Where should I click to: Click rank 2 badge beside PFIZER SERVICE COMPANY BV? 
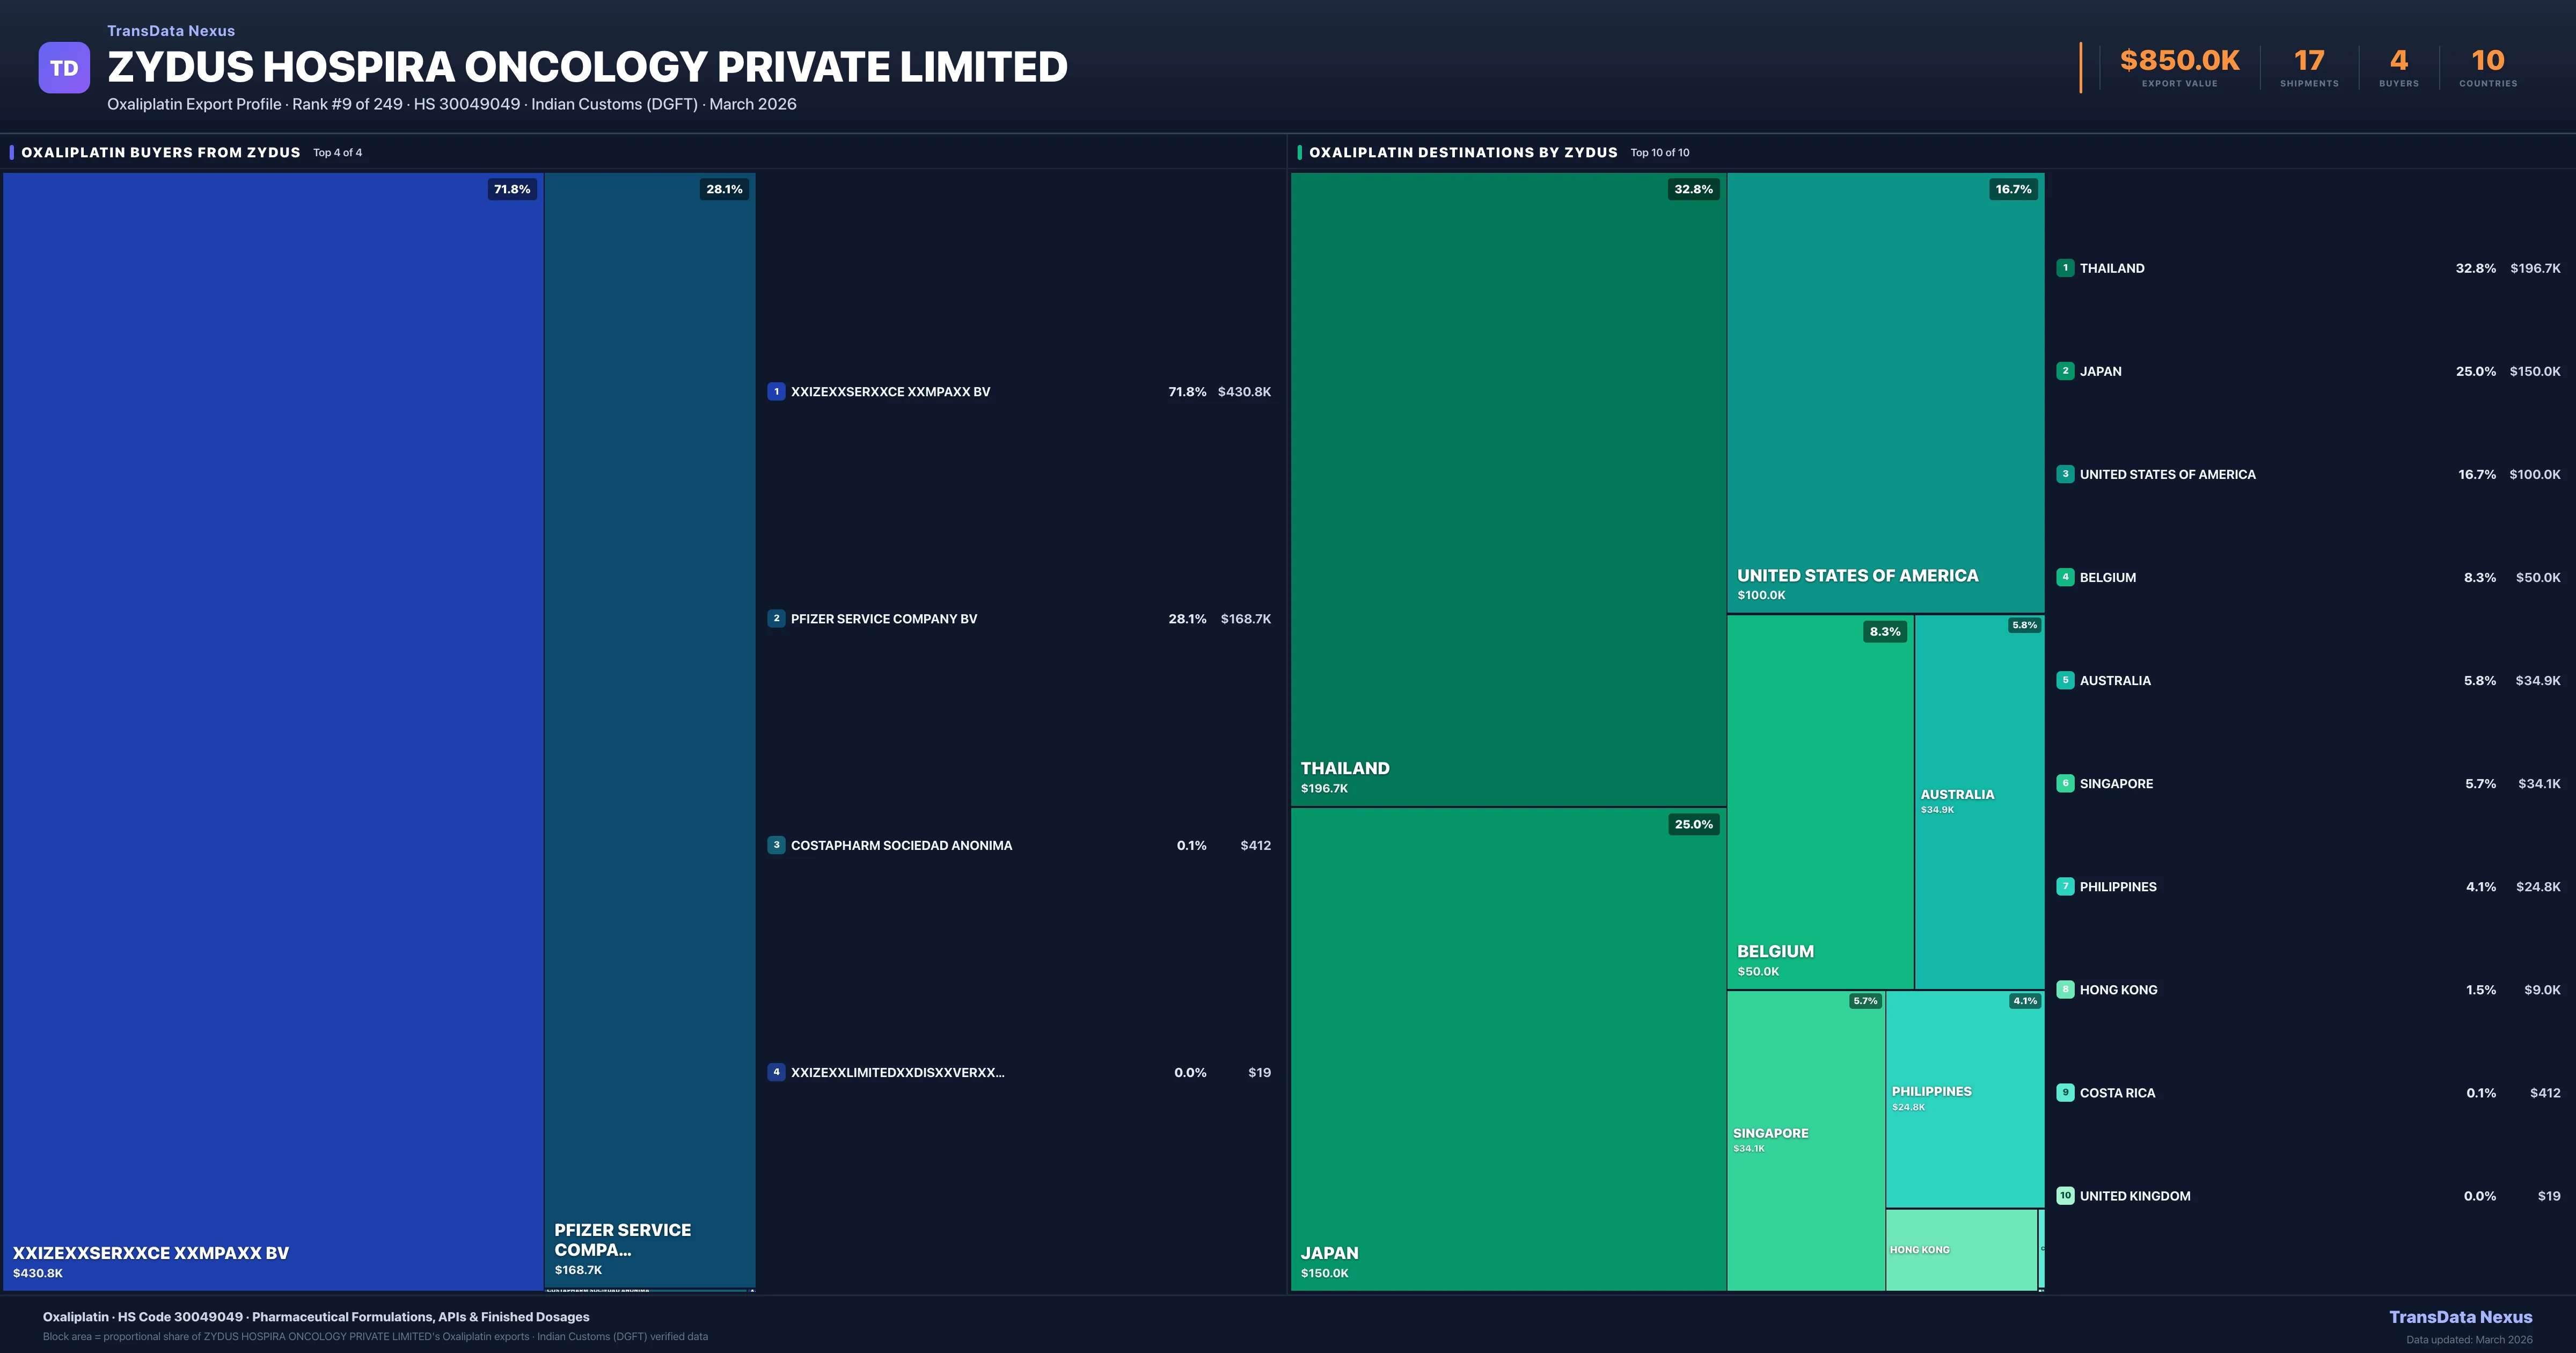pos(776,619)
